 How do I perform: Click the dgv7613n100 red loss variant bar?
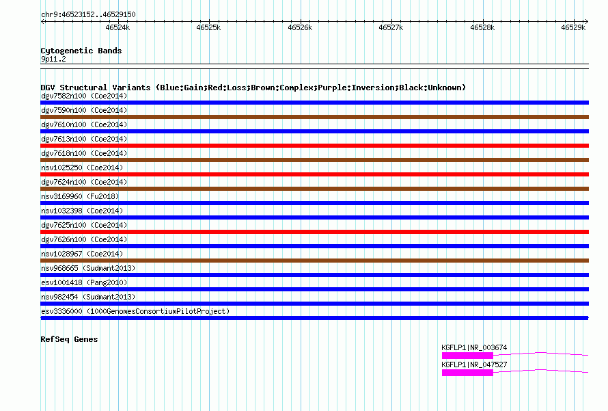(x=314, y=146)
